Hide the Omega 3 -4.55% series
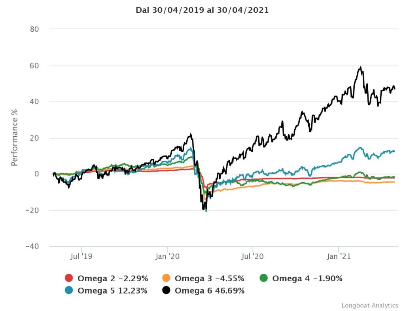 [210, 279]
